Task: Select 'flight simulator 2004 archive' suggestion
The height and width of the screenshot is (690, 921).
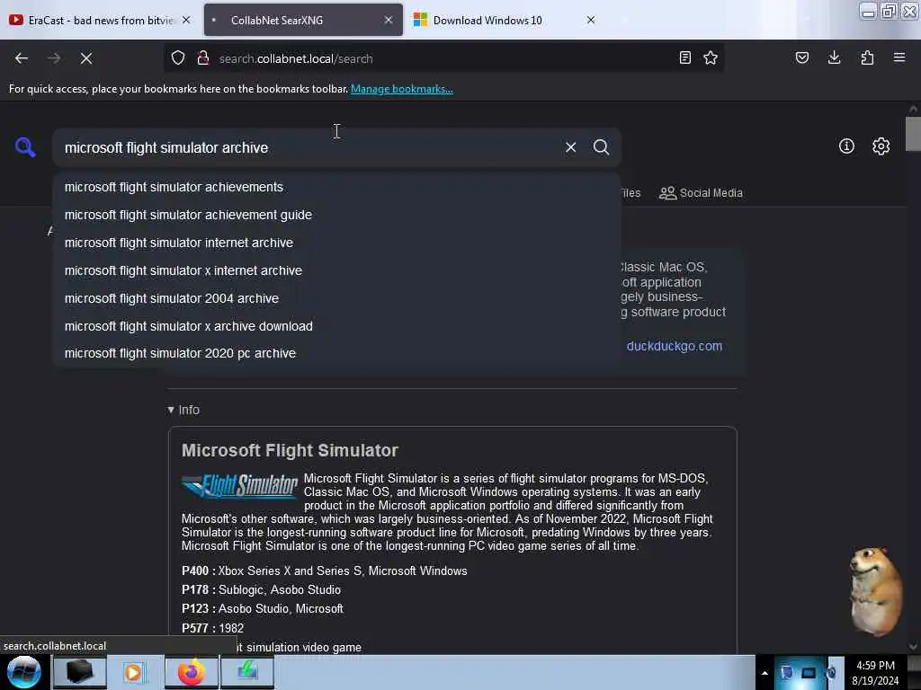Action: 336,298
